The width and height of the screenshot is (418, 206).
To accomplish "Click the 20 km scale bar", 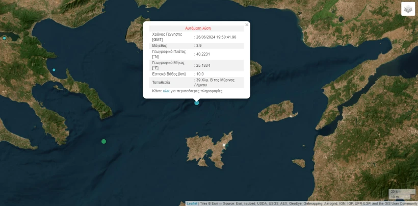I will [x=401, y=191].
